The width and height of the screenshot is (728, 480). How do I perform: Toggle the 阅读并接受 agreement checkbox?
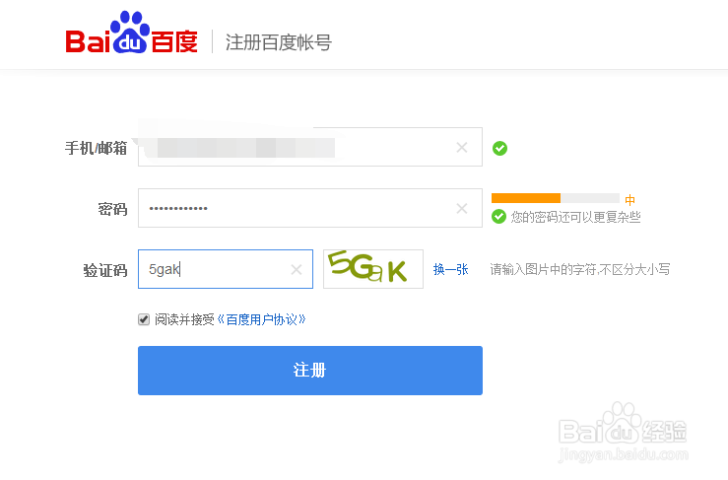tap(145, 319)
